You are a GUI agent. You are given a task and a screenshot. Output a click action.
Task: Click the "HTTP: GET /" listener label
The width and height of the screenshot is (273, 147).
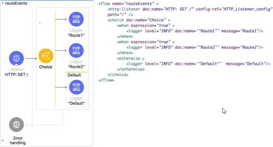pos(16,74)
